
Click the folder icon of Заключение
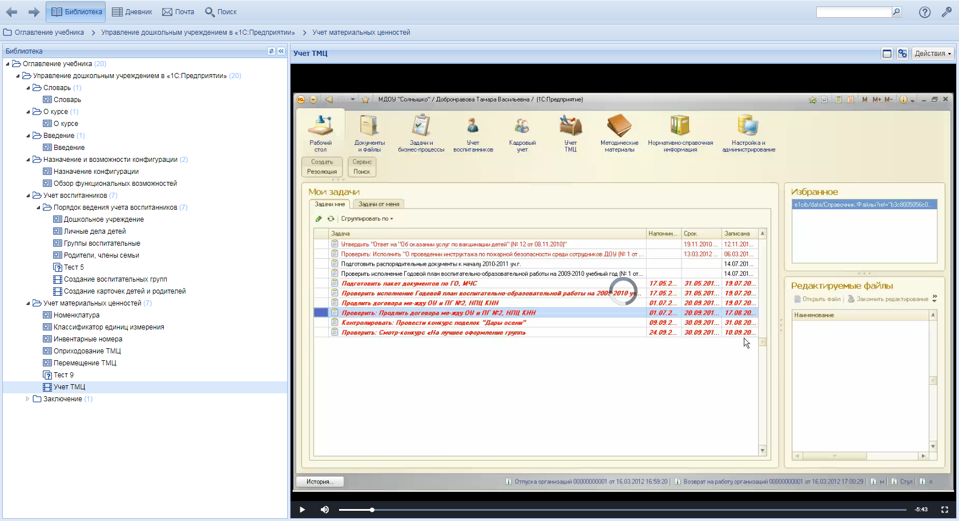click(37, 399)
